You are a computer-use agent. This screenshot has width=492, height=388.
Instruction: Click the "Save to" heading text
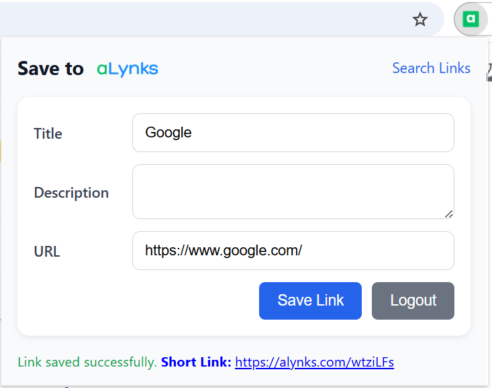tap(50, 68)
